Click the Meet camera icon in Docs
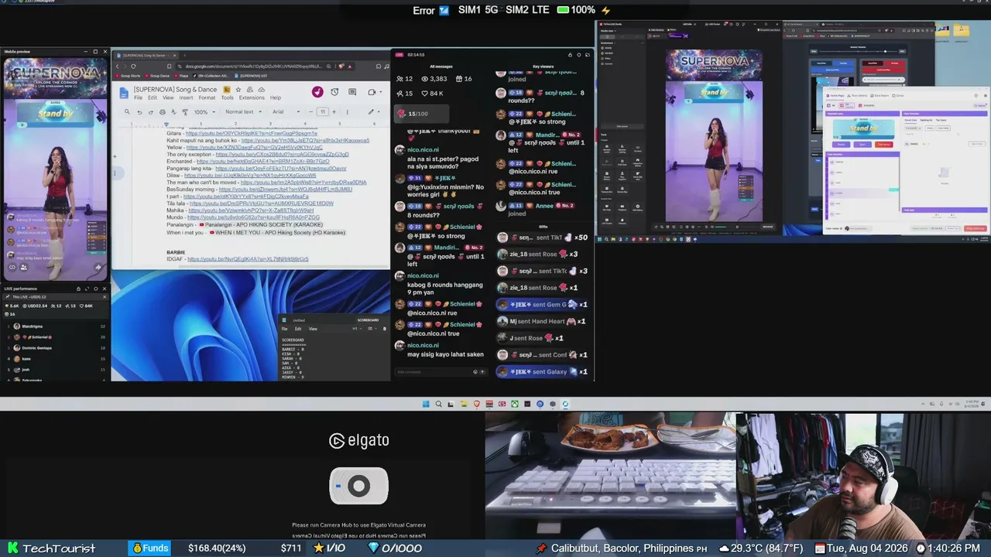The image size is (991, 557). click(372, 92)
